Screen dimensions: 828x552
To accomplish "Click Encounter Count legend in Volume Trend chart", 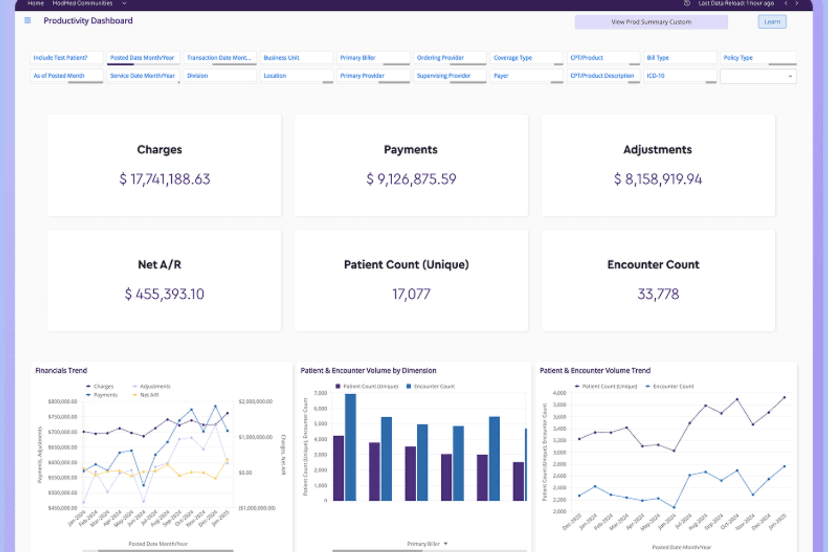I will point(670,386).
